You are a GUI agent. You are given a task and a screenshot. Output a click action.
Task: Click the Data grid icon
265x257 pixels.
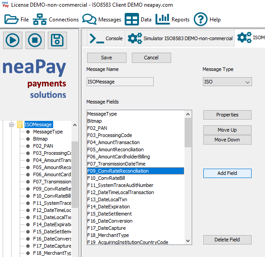[132, 19]
